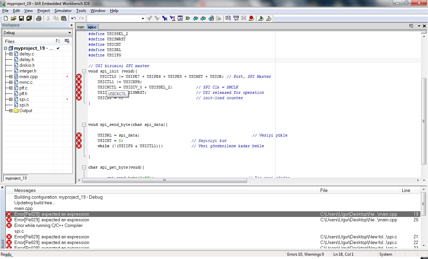Open a file with the Open toolbar icon
This screenshot has width=428, height=259.
[13, 18]
